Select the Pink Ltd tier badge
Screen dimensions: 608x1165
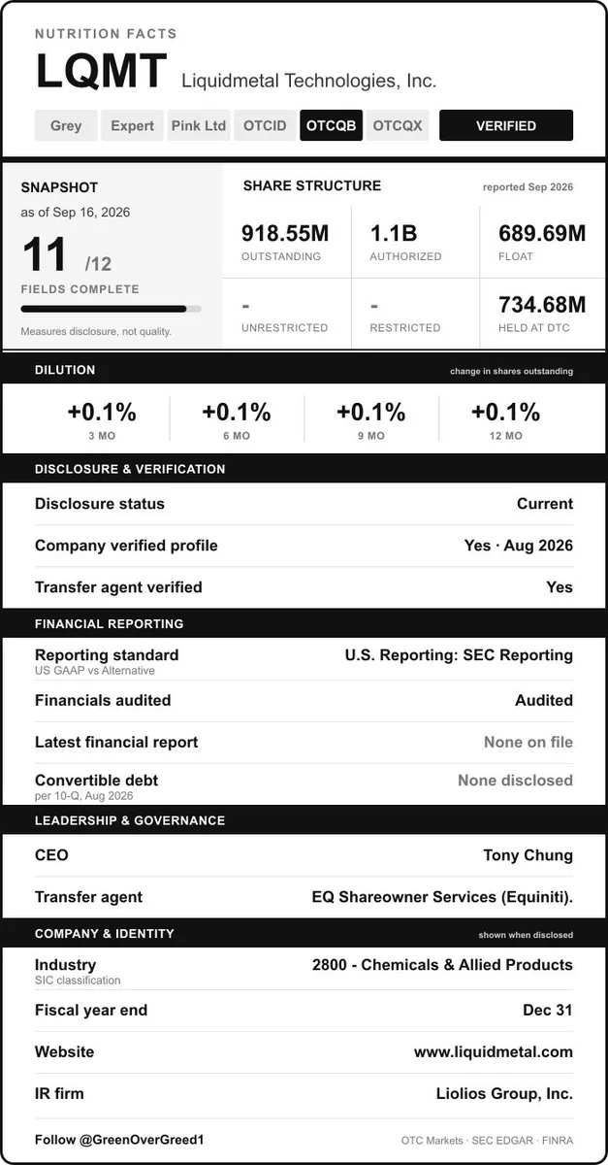tap(199, 125)
